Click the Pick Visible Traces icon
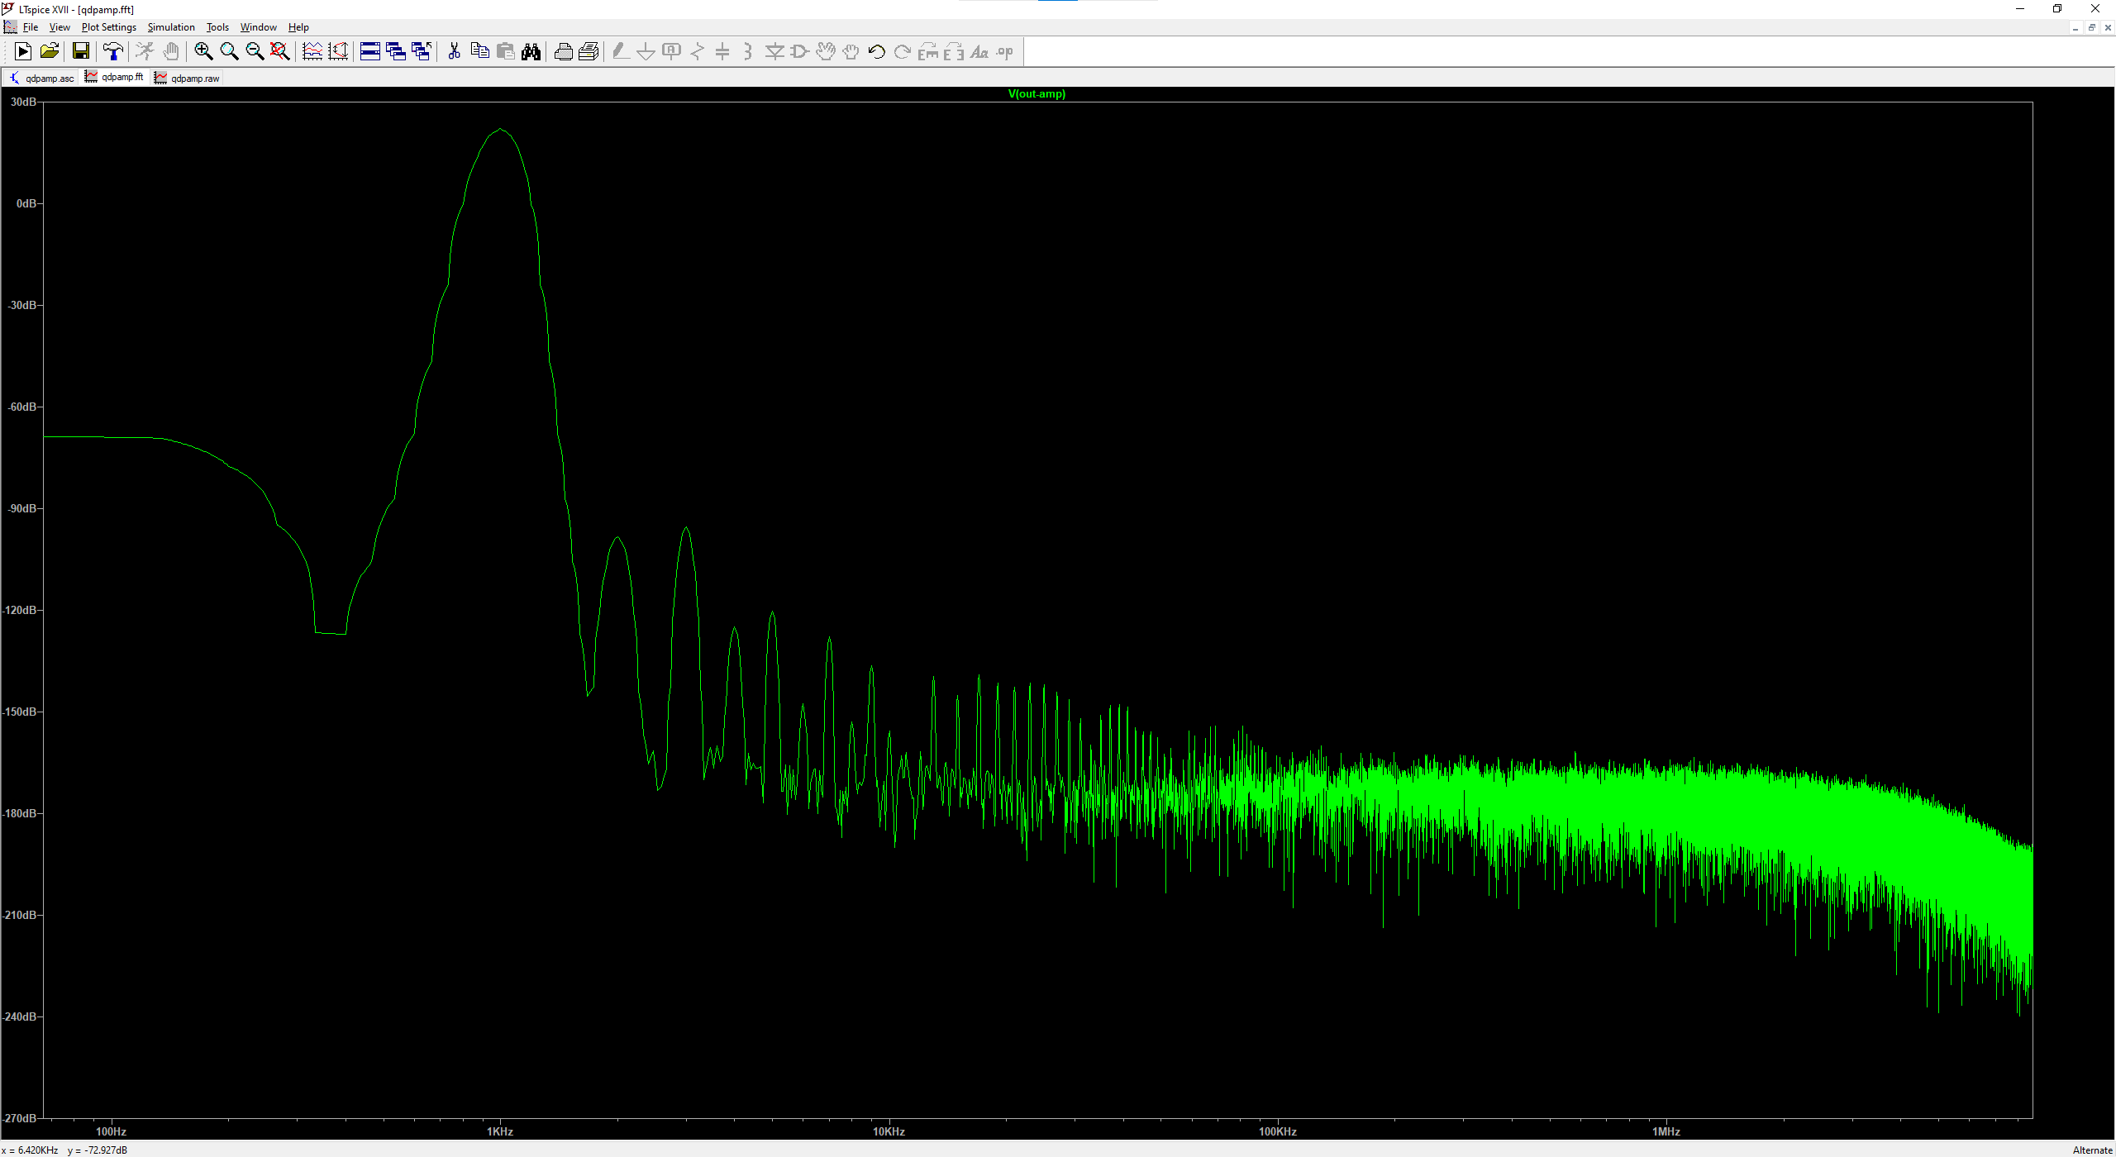This screenshot has width=2116, height=1157. (312, 52)
